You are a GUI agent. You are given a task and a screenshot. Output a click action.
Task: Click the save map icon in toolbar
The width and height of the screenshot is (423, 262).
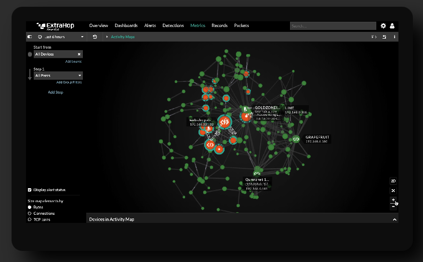click(x=384, y=37)
